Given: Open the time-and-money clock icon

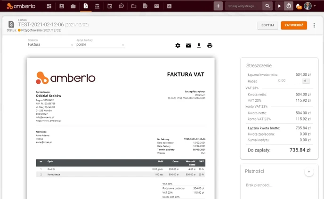Looking at the screenshot, I should coord(121,6).
